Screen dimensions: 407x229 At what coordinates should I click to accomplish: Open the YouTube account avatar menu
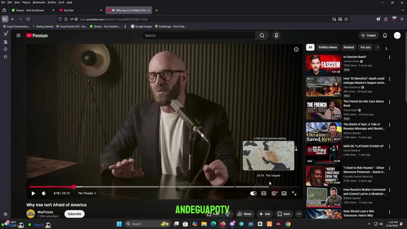pos(397,35)
